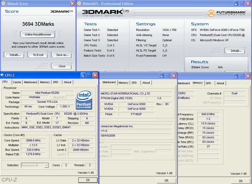The height and width of the screenshot is (184, 252).
Task: Open SPD tab in the right CPU-Z window
Action: tap(208, 83)
